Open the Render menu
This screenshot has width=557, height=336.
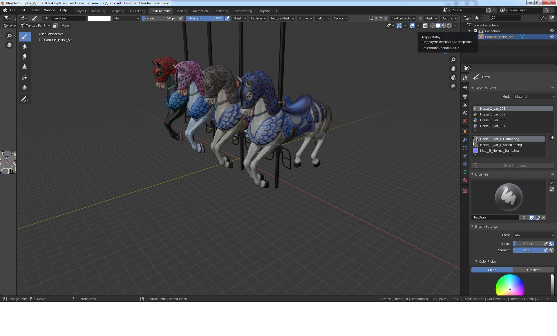point(35,10)
